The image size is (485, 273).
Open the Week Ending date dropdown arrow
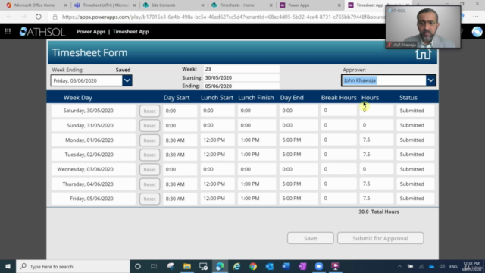(x=127, y=80)
